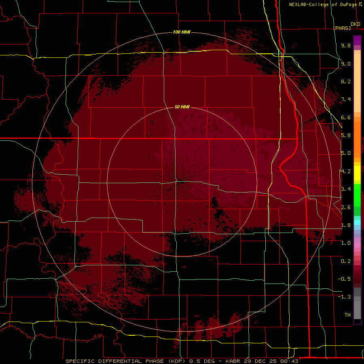Image resolution: width=364 pixels, height=364 pixels.
Task: Click the 1.0 value on the scale
Action: pos(346,243)
